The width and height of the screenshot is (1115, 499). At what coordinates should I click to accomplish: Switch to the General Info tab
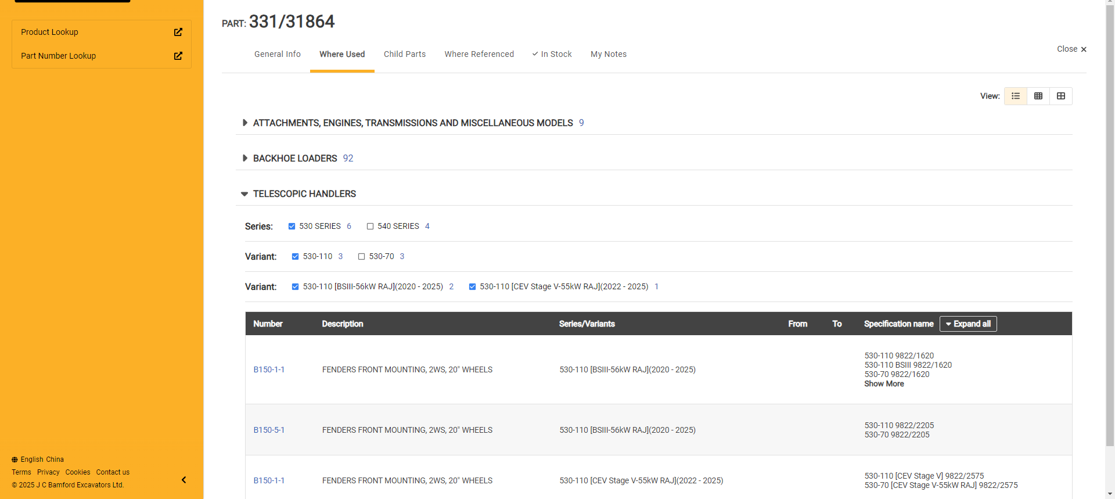pyautogui.click(x=277, y=54)
